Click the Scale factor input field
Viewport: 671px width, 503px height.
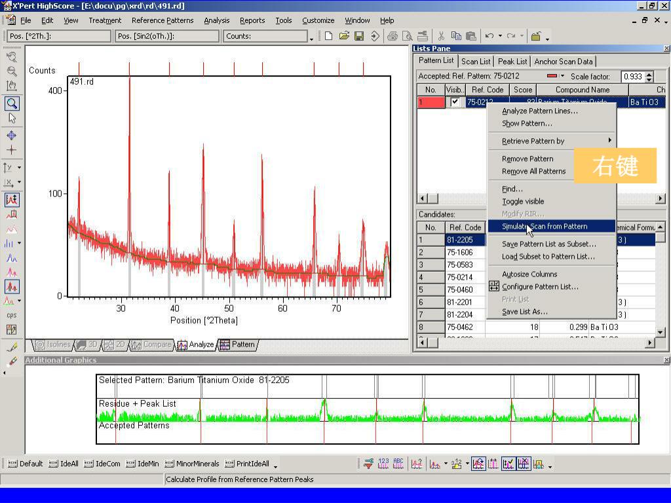(x=632, y=77)
